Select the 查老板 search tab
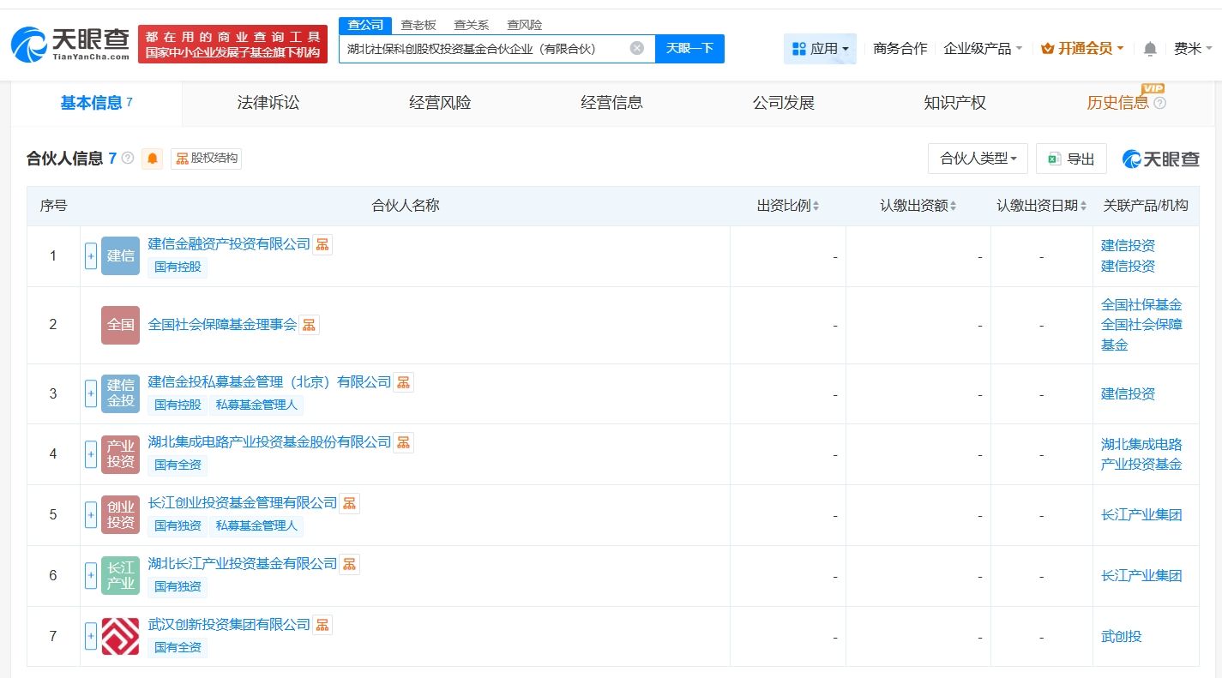Image resolution: width=1222 pixels, height=678 pixels. pyautogui.click(x=418, y=25)
